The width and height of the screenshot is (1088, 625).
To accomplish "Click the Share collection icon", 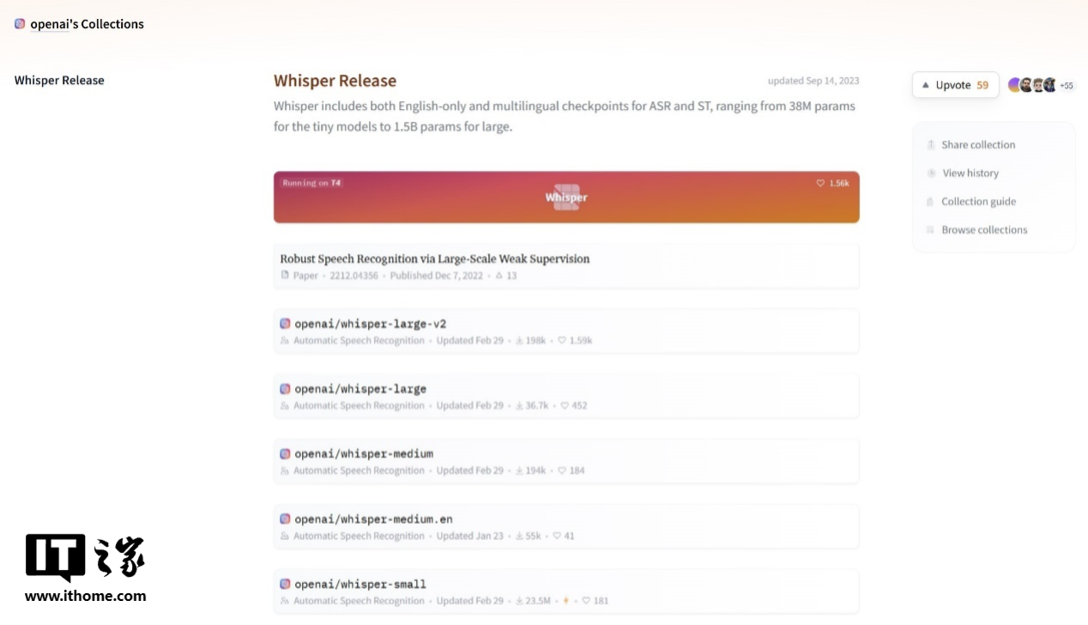I will click(930, 145).
